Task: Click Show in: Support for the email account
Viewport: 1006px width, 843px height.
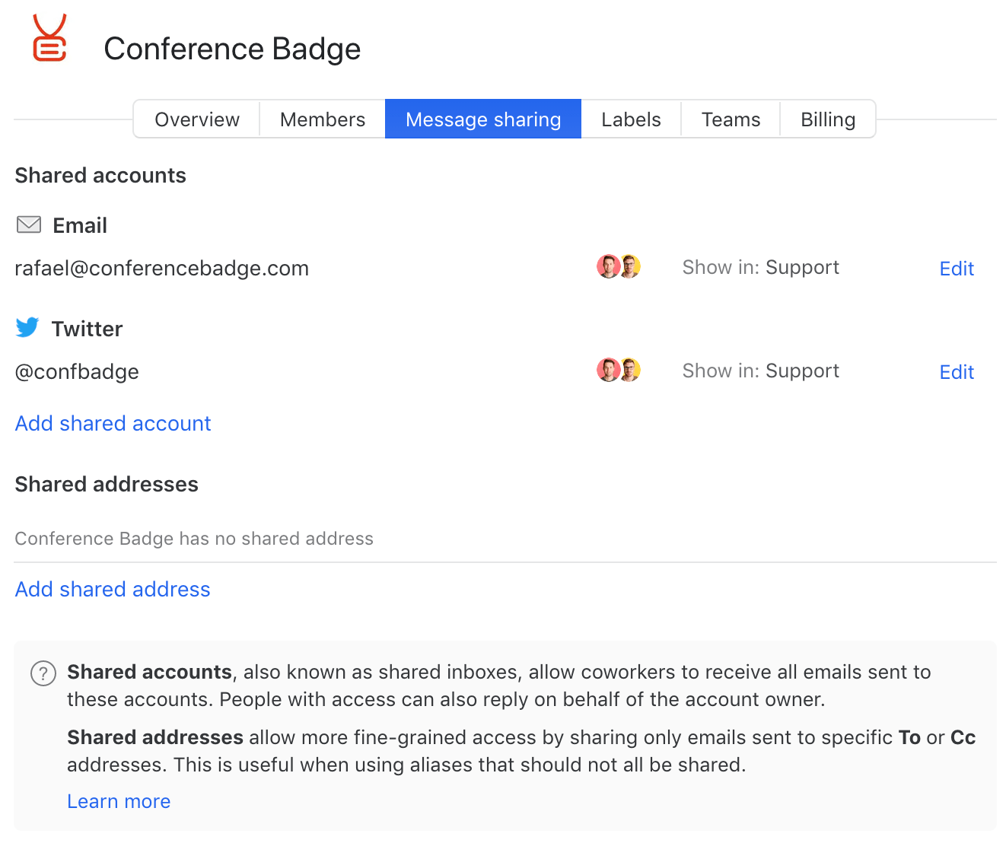Action: tap(760, 267)
